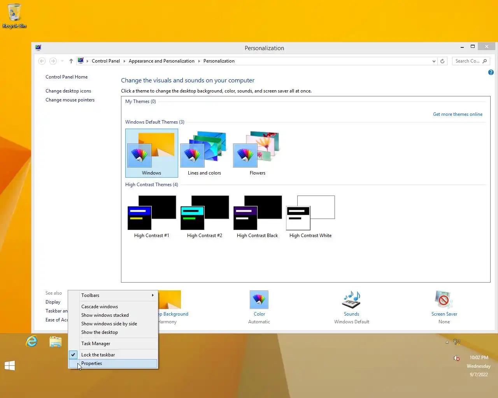498x398 pixels.
Task: Apply the High Contrast Black theme
Action: click(257, 217)
